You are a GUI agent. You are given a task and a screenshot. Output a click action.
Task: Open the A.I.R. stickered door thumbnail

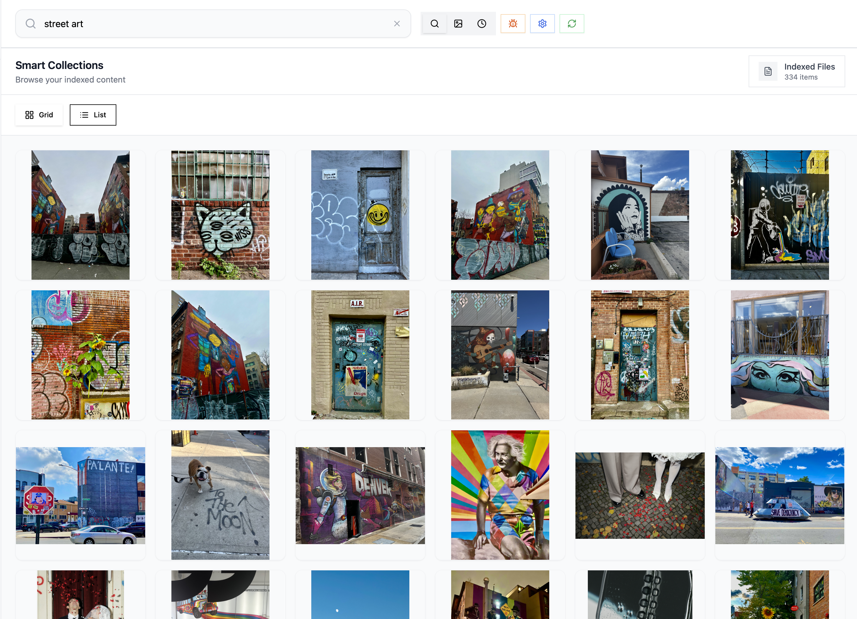[360, 355]
